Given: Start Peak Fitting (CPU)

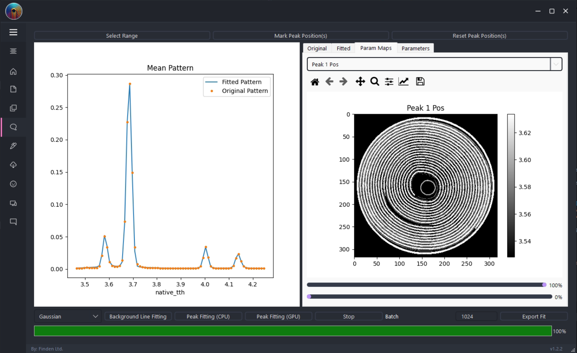Looking at the screenshot, I should pos(208,316).
